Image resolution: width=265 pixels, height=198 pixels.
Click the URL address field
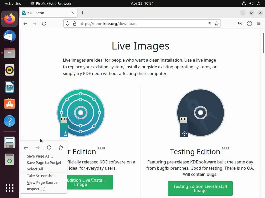coord(142,23)
